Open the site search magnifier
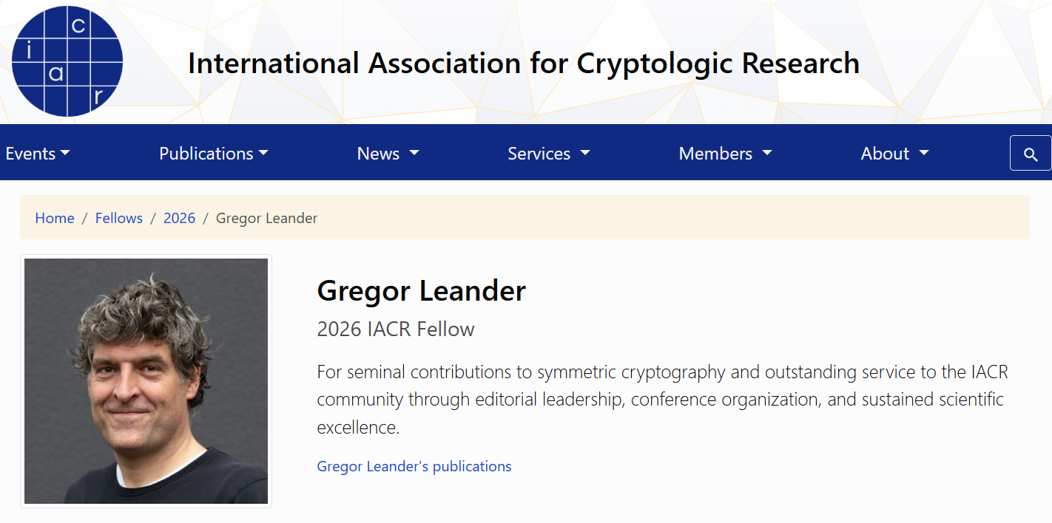 click(1031, 154)
